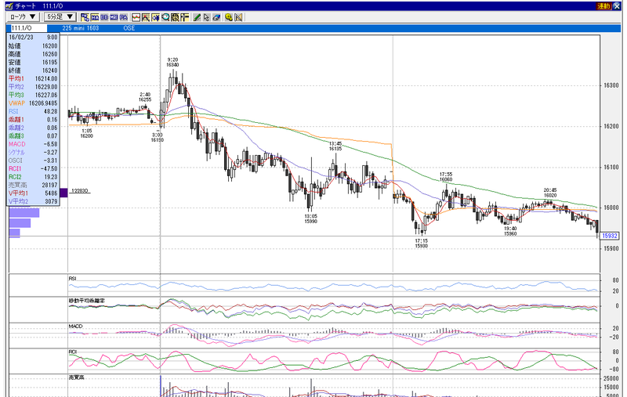Viewport: 627px width, 397px height.
Task: Click the red line chart indicator icon
Action: click(x=136, y=17)
